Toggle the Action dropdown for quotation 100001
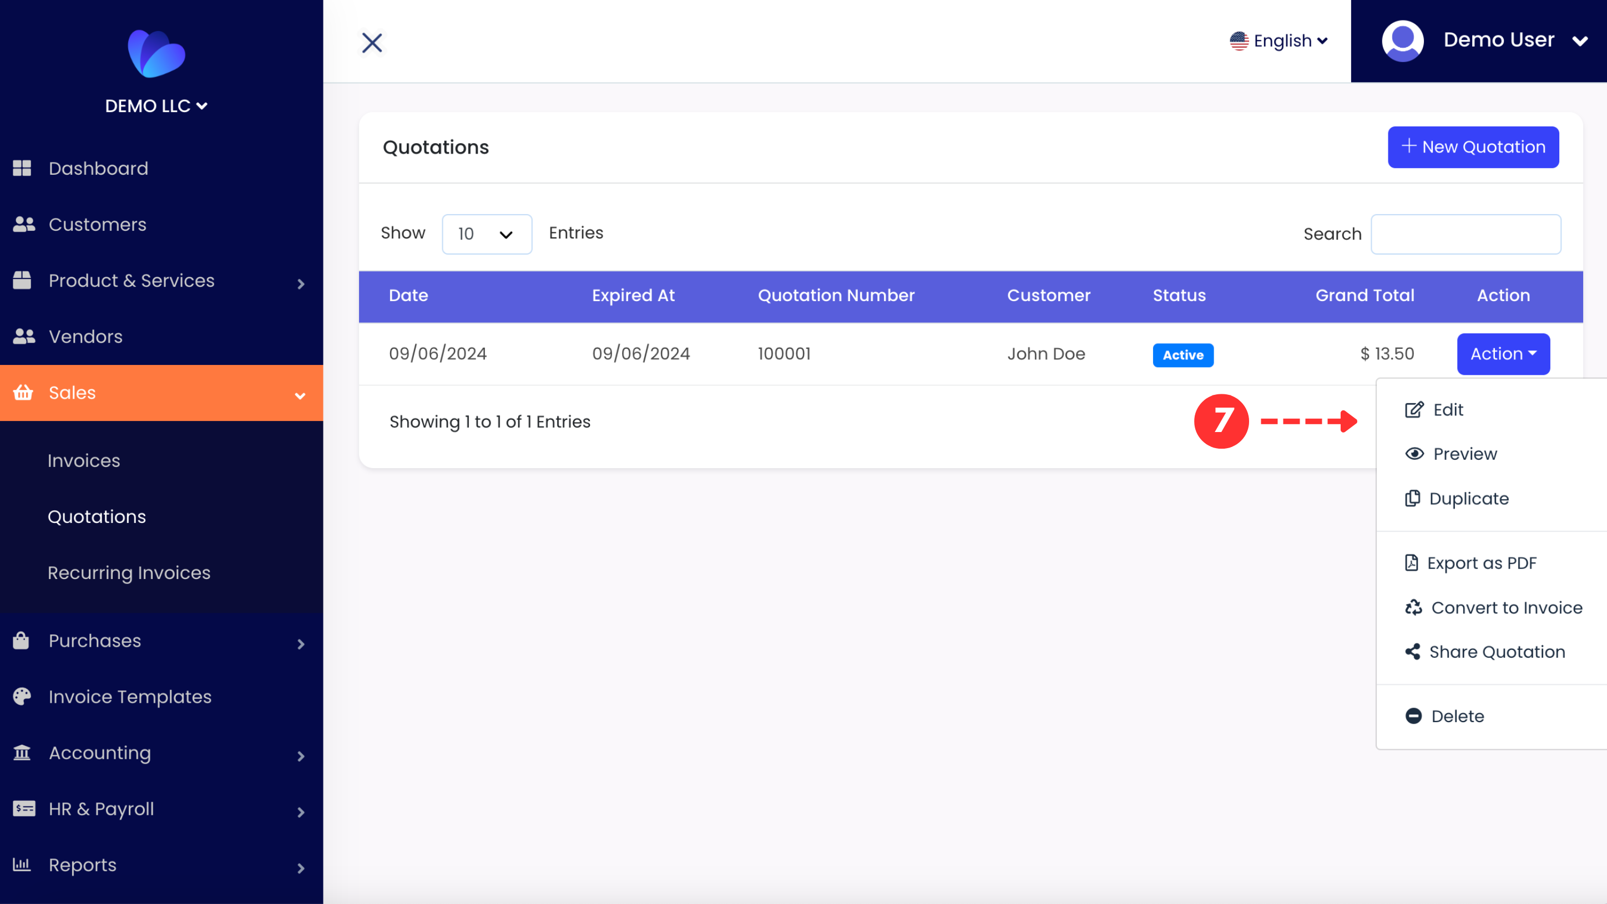Image resolution: width=1607 pixels, height=904 pixels. coord(1503,354)
